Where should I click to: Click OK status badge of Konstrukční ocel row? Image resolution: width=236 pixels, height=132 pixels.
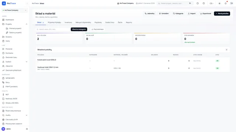[x=217, y=61]
